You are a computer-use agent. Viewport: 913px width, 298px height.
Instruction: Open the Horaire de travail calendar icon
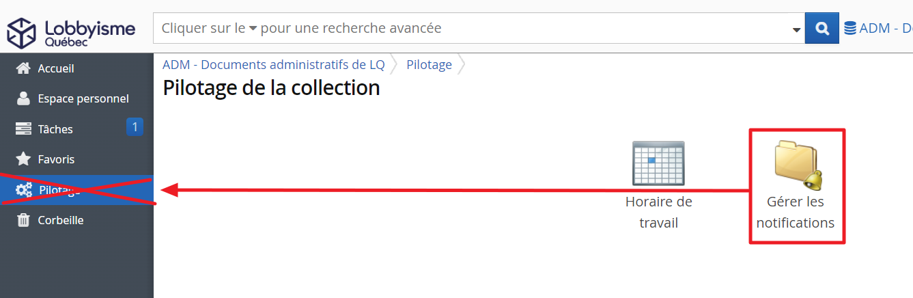pyautogui.click(x=658, y=163)
